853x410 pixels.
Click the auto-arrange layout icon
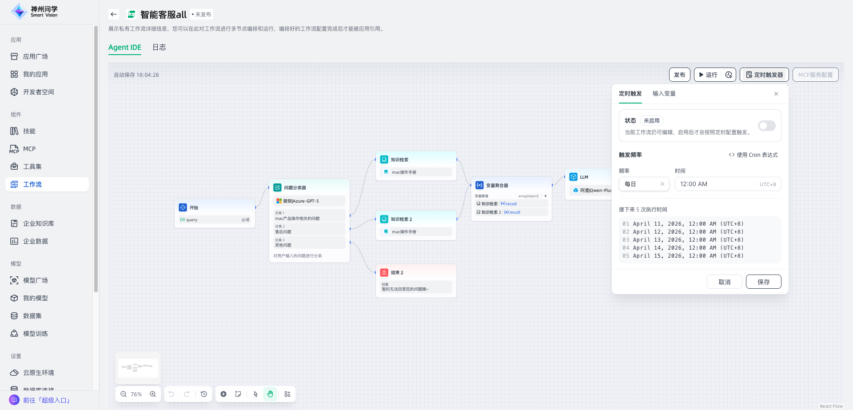[287, 394]
